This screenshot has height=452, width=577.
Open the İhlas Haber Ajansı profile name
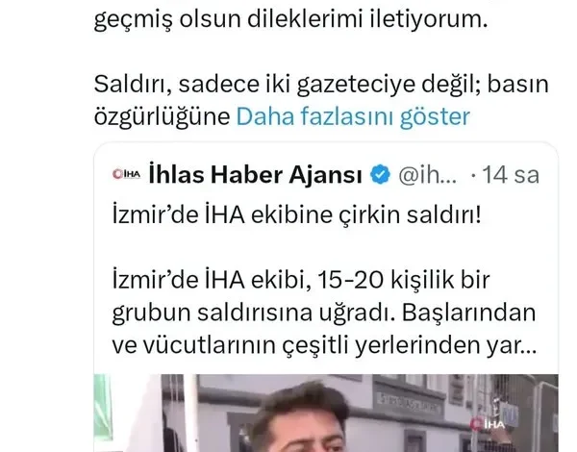tap(256, 174)
